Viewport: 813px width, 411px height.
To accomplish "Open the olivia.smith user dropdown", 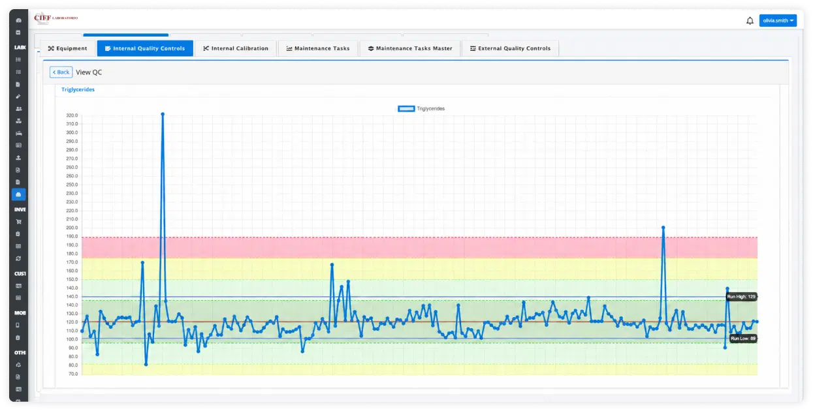I will (778, 21).
